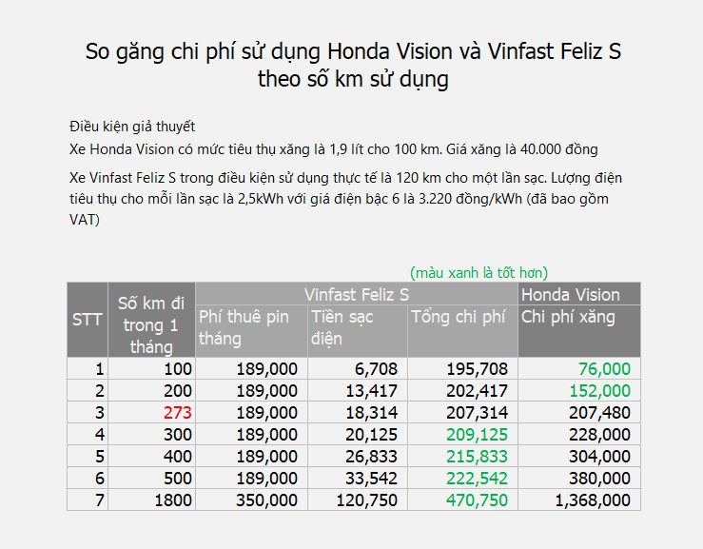
Task: Select the "Chi phí xăng" column header
Action: coord(578,318)
